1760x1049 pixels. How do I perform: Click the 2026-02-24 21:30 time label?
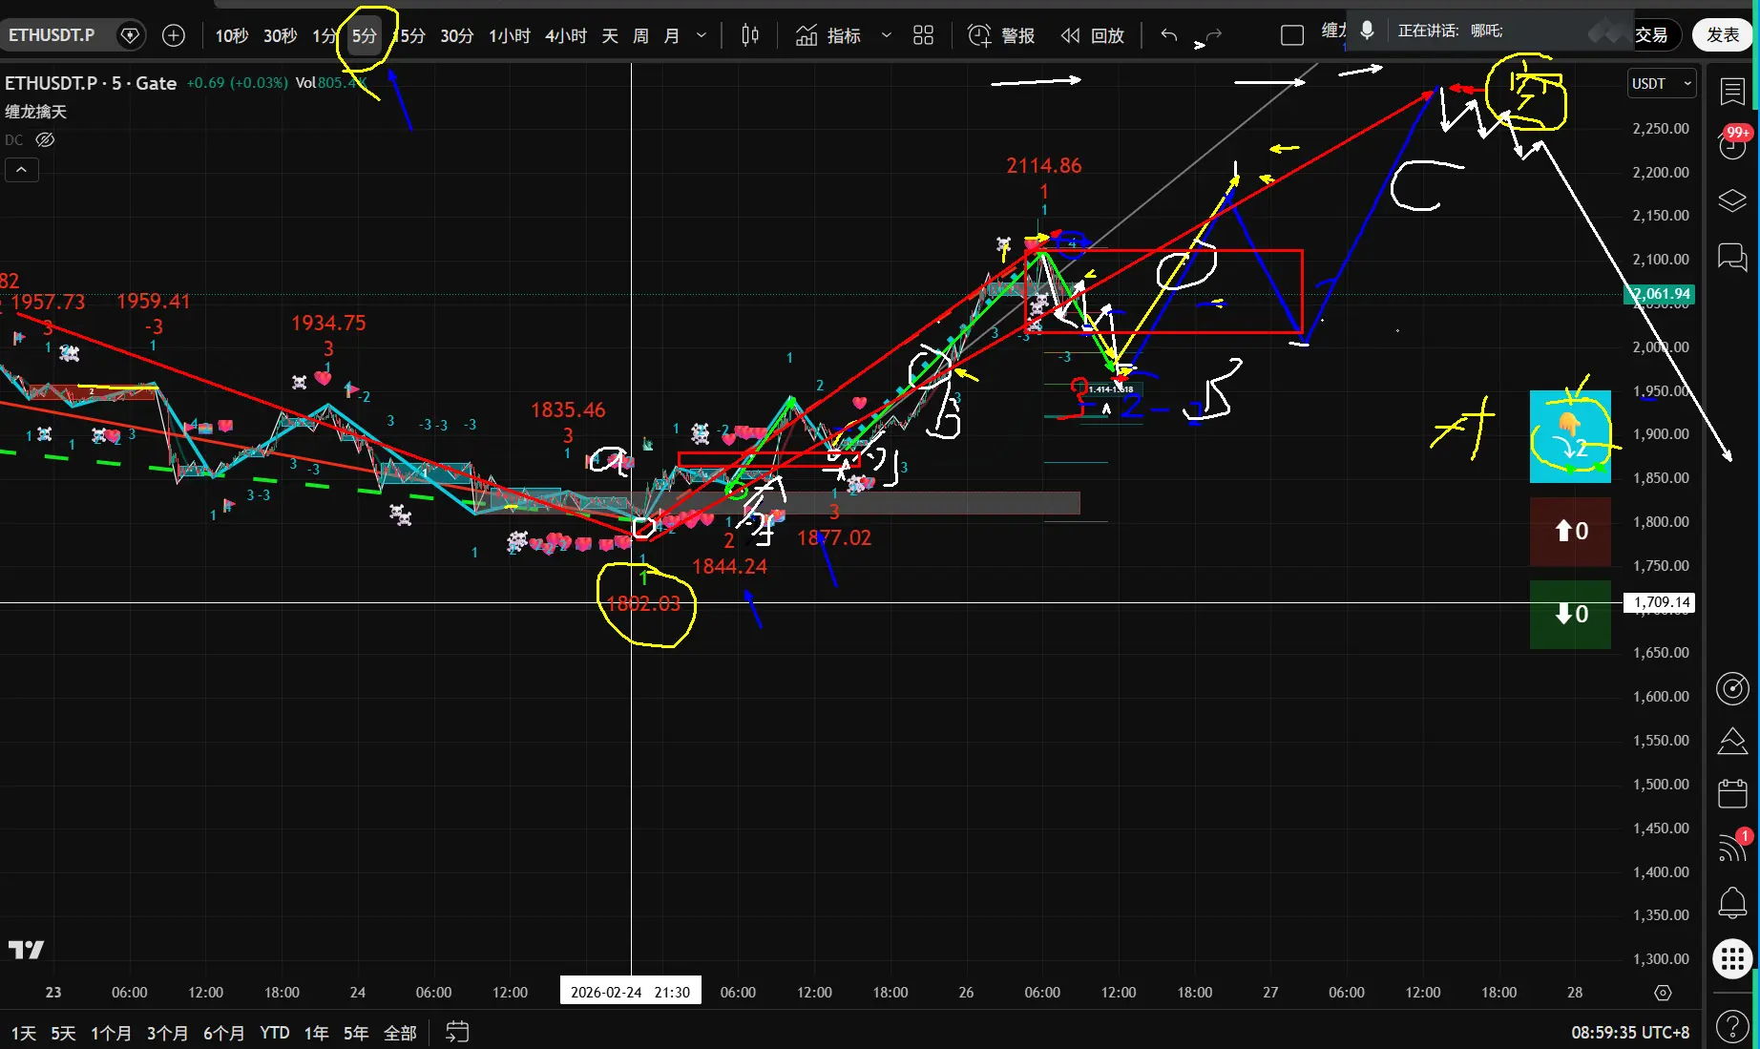[630, 992]
